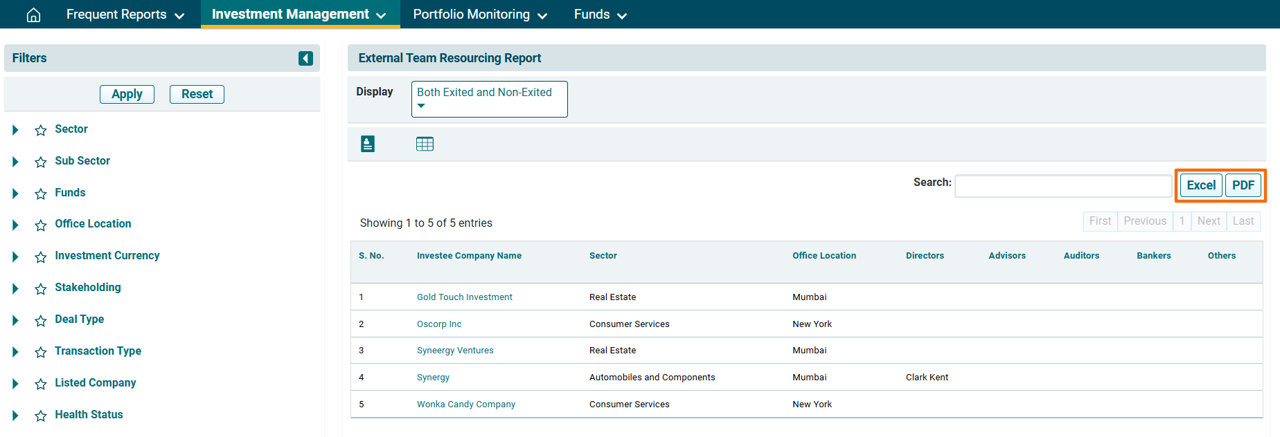Click the star beside Office Location
The height and width of the screenshot is (437, 1280).
coord(41,225)
